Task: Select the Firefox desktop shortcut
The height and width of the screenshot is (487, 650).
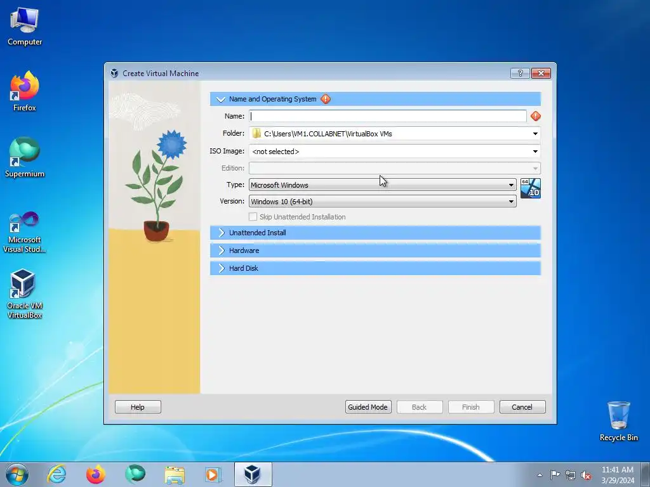Action: pos(25,91)
